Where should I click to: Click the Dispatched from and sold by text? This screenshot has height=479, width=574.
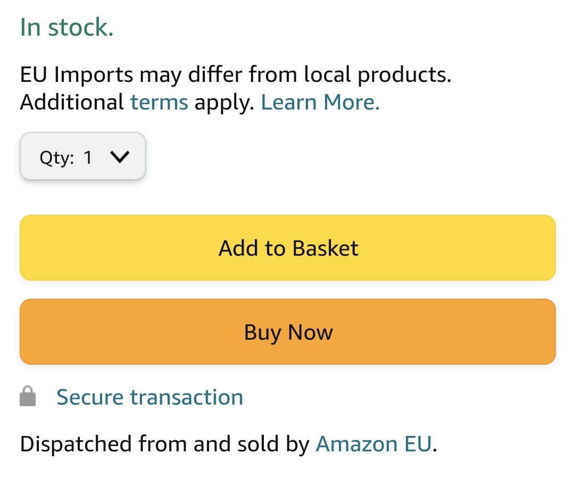pyautogui.click(x=165, y=444)
